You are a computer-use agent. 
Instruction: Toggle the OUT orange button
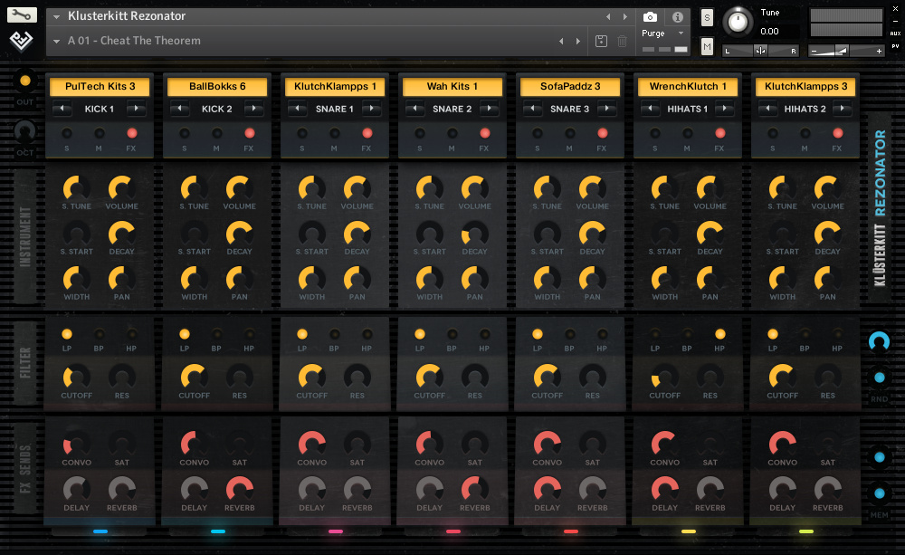pyautogui.click(x=24, y=81)
